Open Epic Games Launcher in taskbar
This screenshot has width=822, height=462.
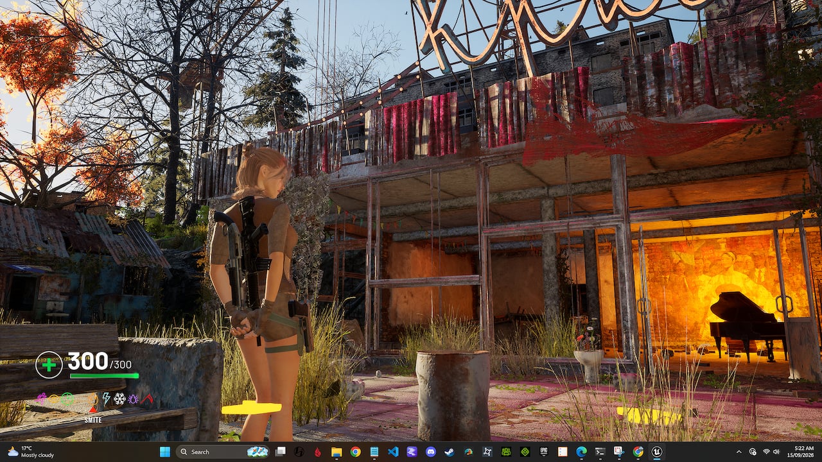pos(543,452)
